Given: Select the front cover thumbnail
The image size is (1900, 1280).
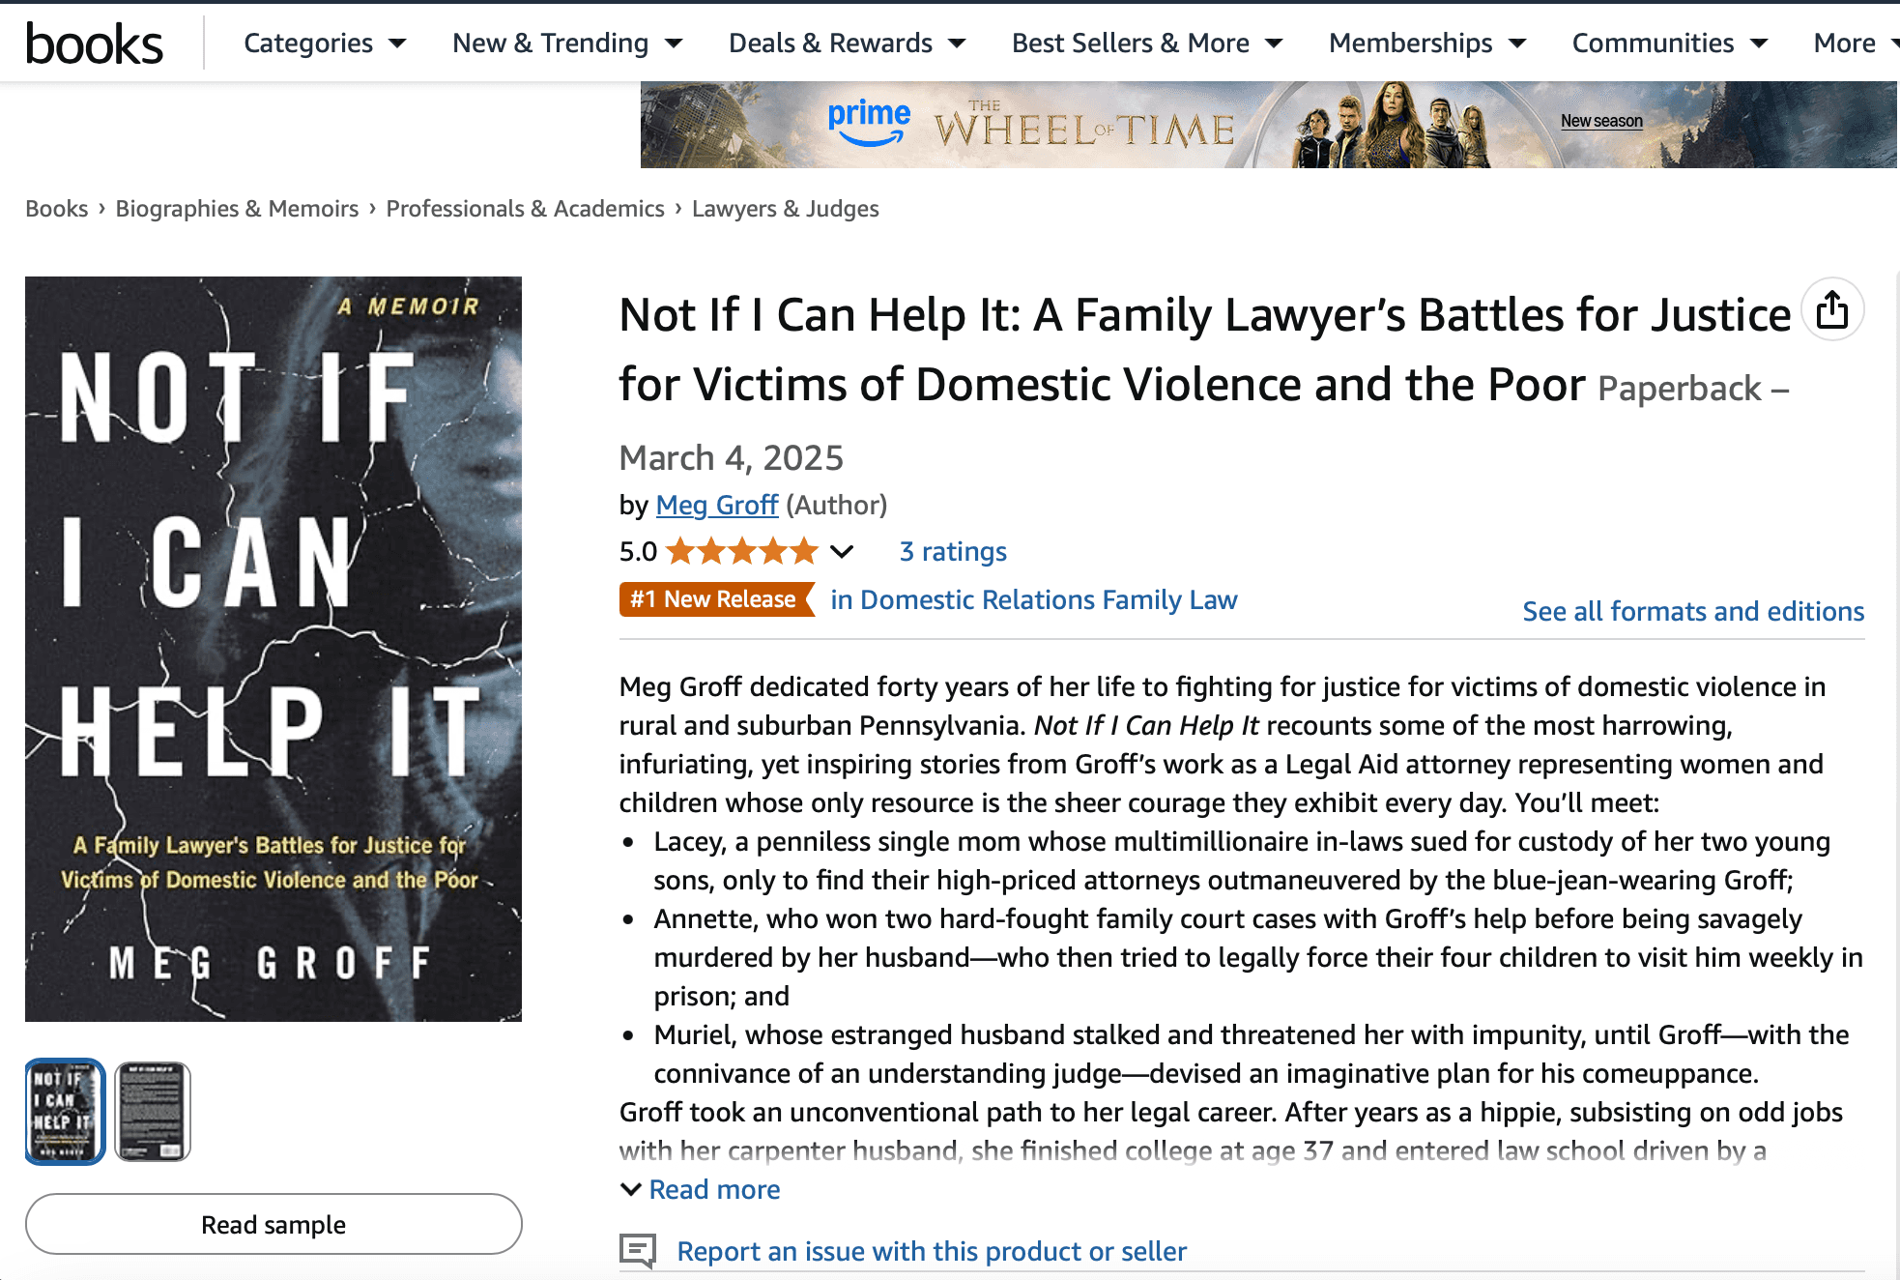Looking at the screenshot, I should pos(65,1111).
